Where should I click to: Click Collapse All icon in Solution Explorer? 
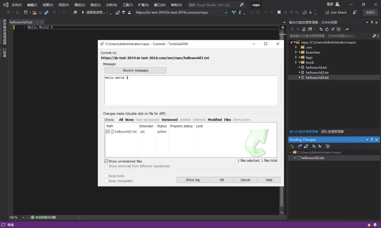coord(333,29)
